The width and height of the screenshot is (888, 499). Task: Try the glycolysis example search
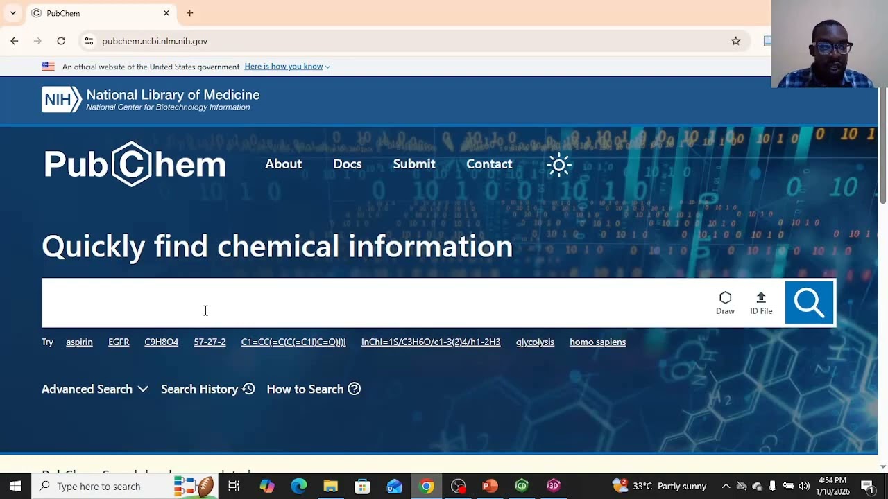pos(535,342)
